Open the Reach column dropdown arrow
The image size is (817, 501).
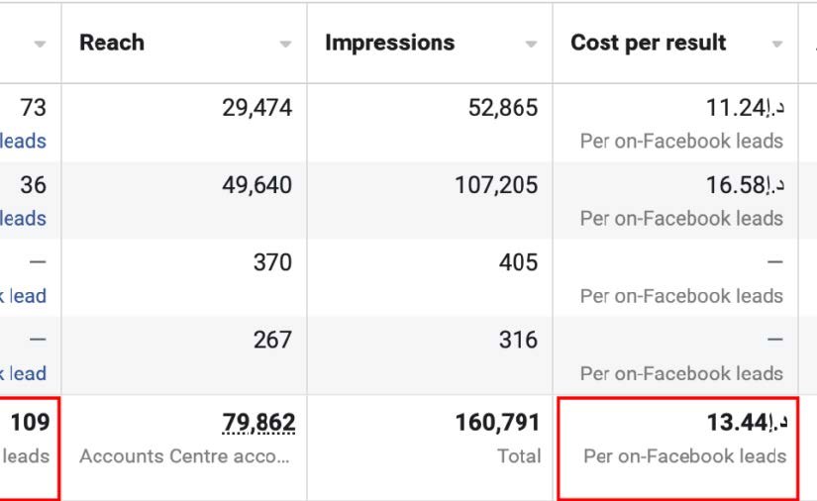coord(285,45)
